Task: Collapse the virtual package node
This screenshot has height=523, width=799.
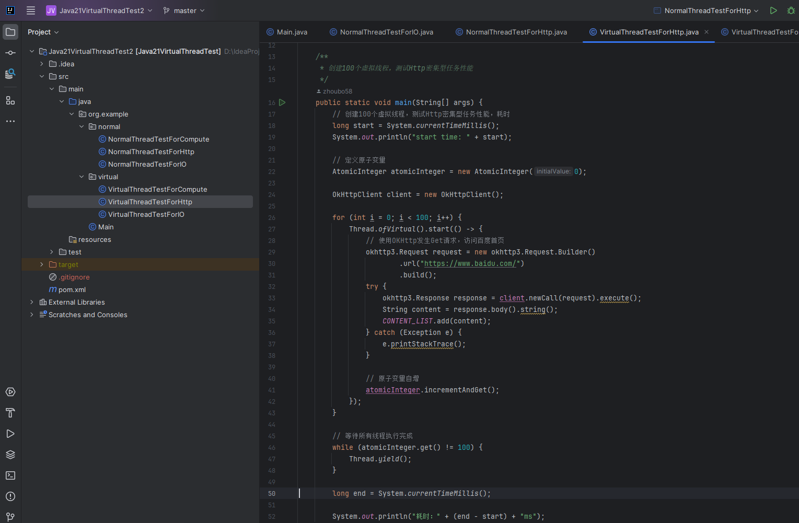Action: (82, 177)
